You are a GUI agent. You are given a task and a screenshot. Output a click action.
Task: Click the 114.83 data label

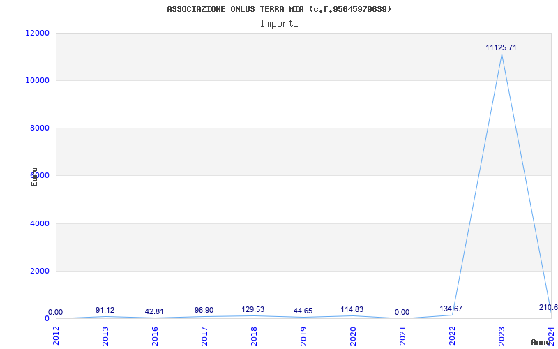tap(352, 309)
